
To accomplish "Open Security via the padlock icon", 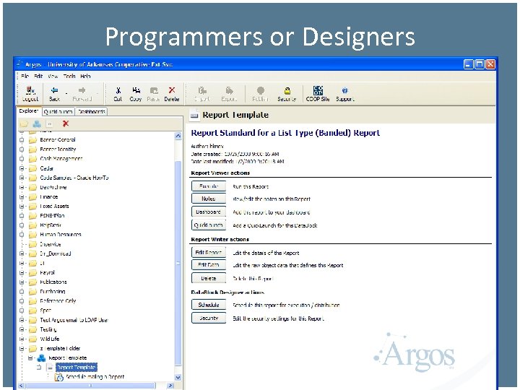I will coord(287,90).
